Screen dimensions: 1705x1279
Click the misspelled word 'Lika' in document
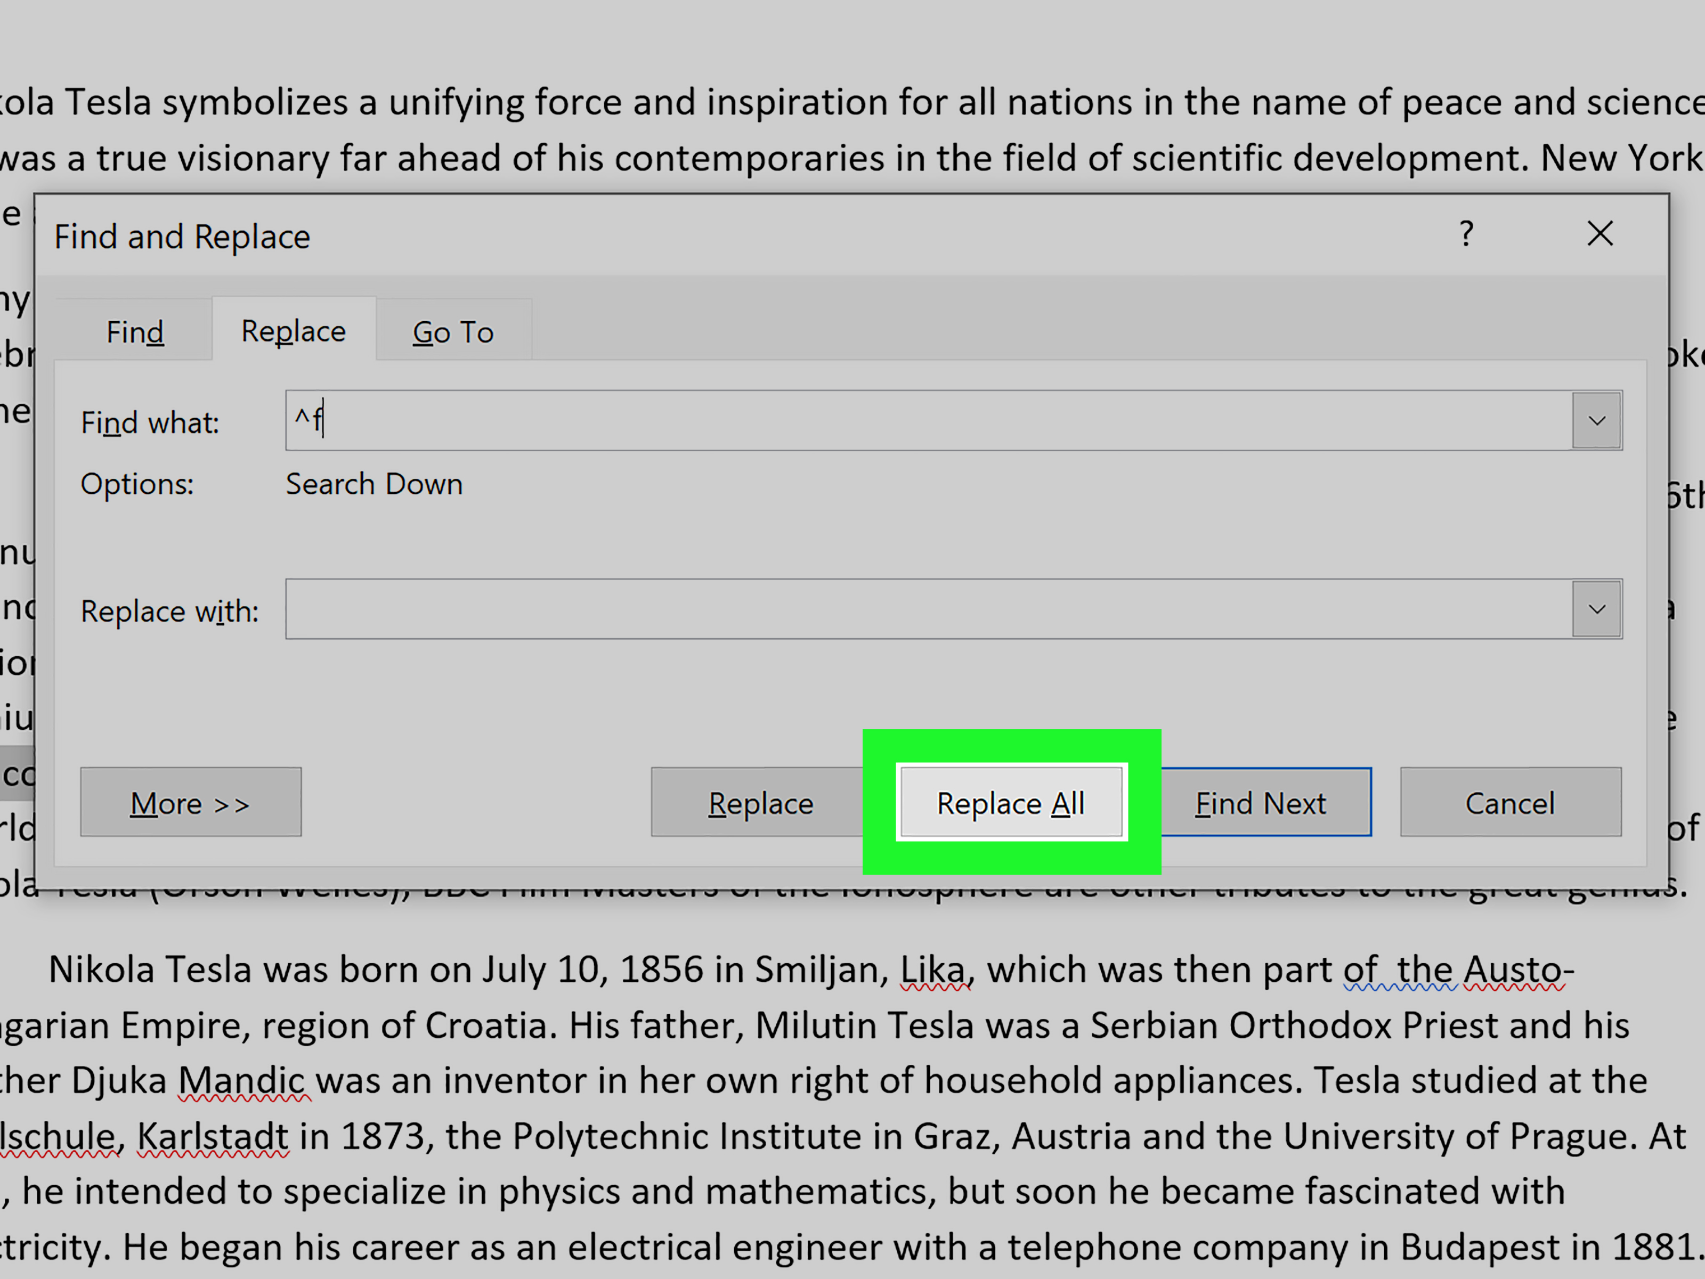point(932,970)
